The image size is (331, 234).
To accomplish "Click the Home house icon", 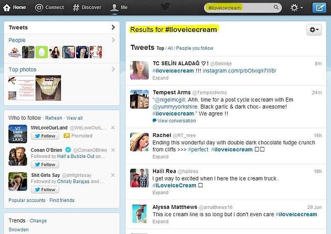I will 6,7.
